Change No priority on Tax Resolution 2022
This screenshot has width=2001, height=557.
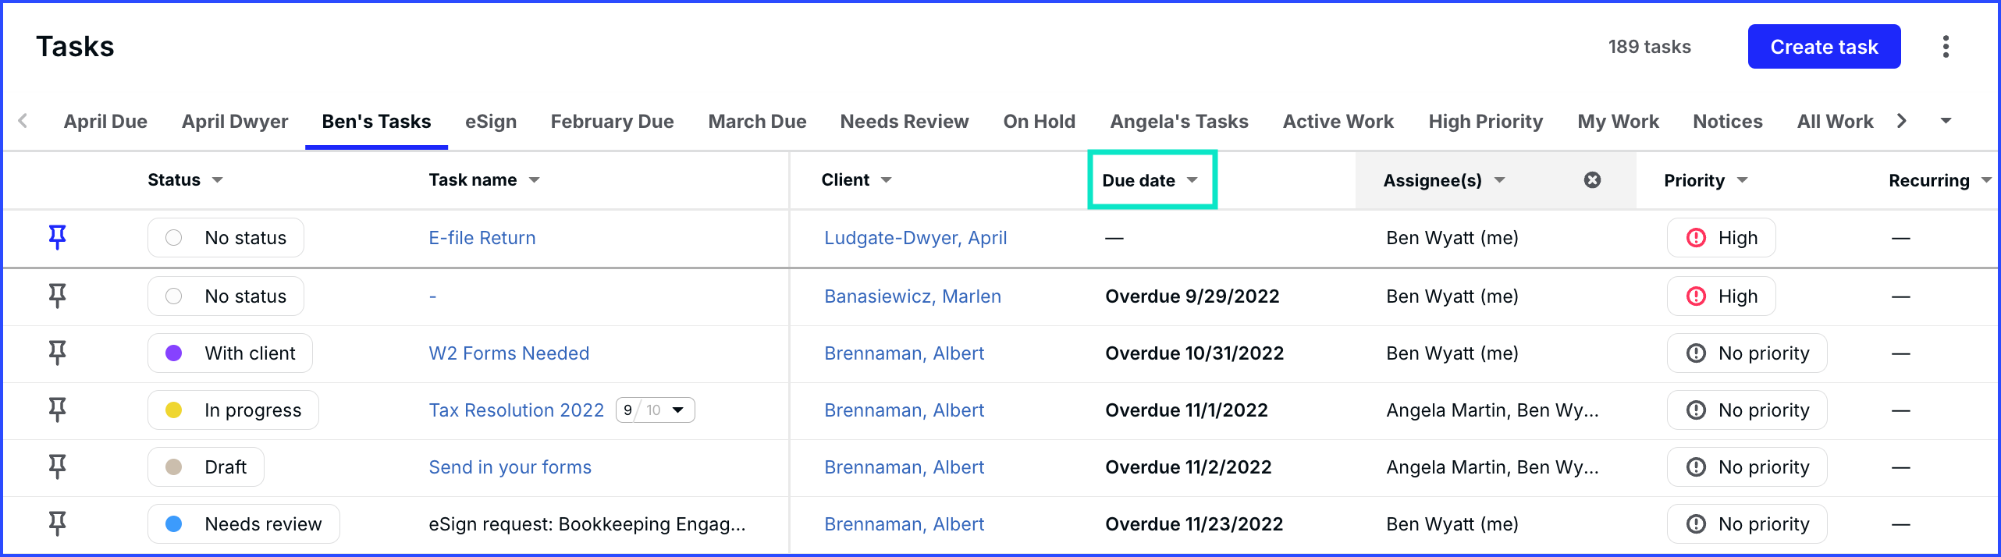(1747, 410)
